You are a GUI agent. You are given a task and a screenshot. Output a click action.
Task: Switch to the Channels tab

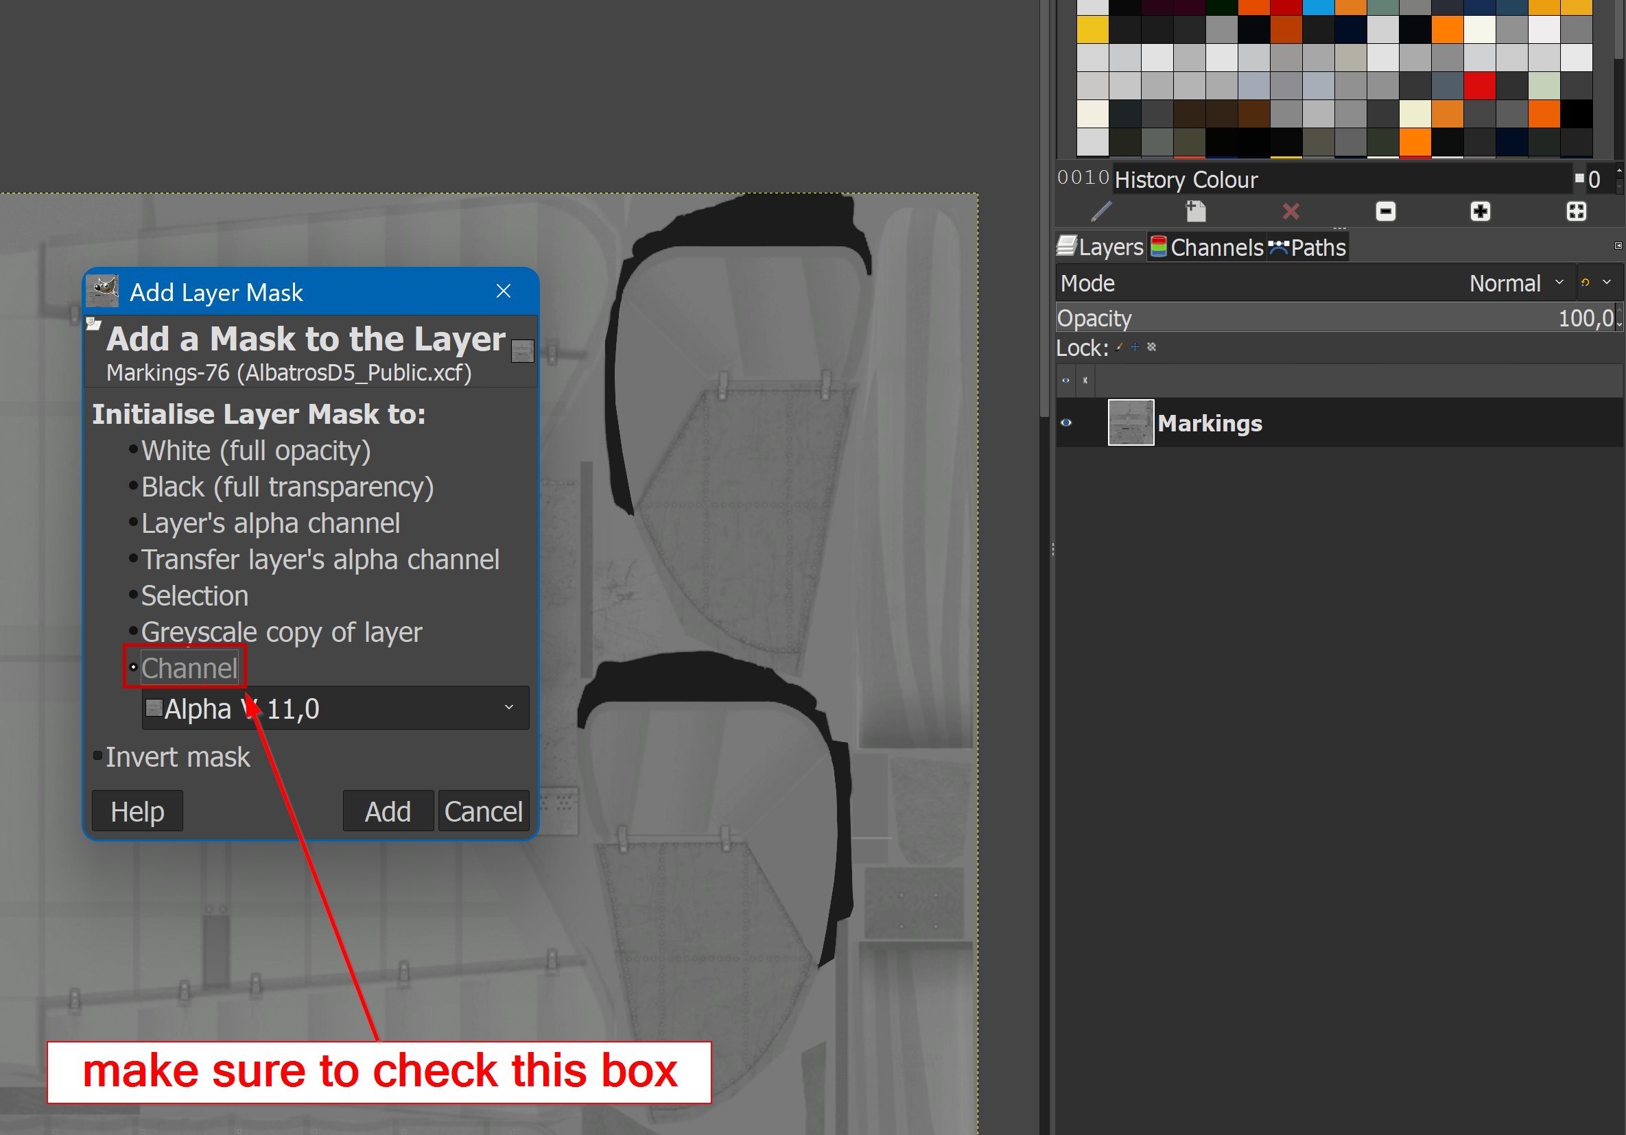point(1207,247)
